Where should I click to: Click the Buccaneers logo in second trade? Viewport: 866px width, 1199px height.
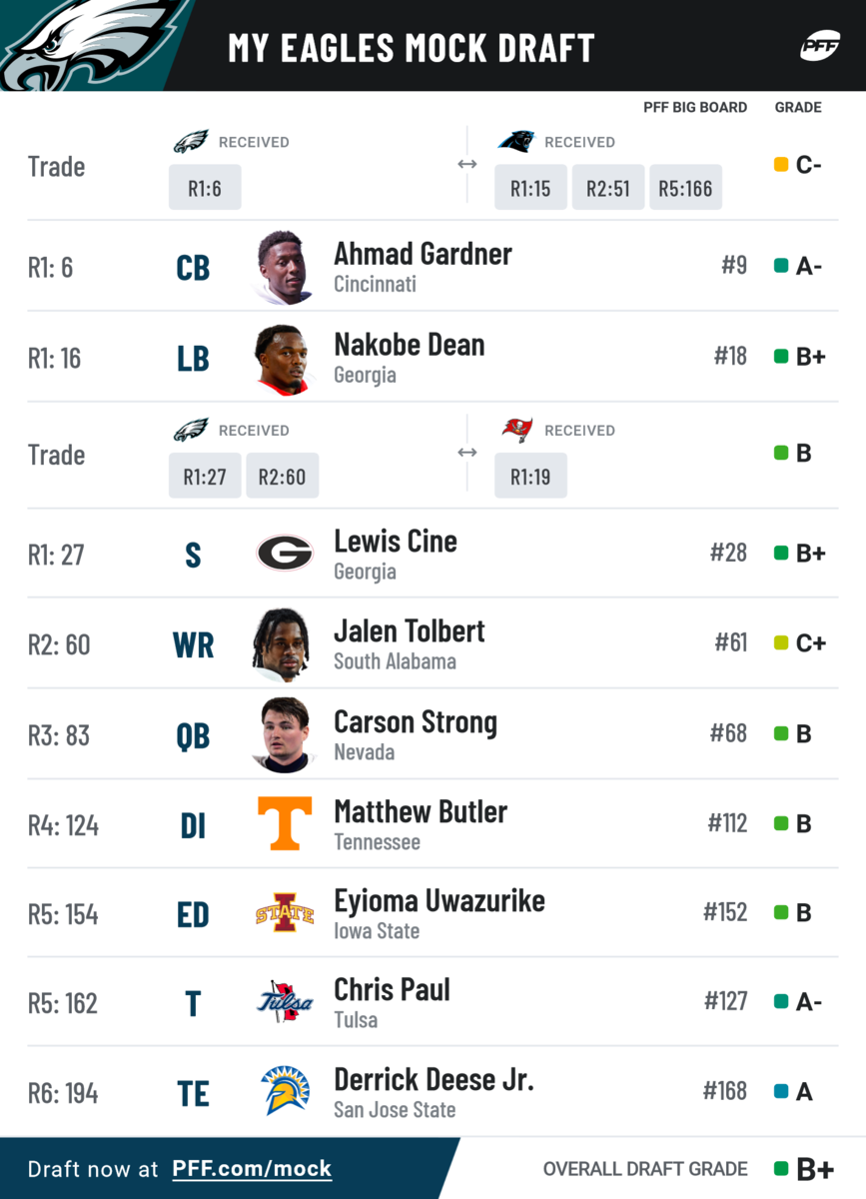(x=516, y=431)
